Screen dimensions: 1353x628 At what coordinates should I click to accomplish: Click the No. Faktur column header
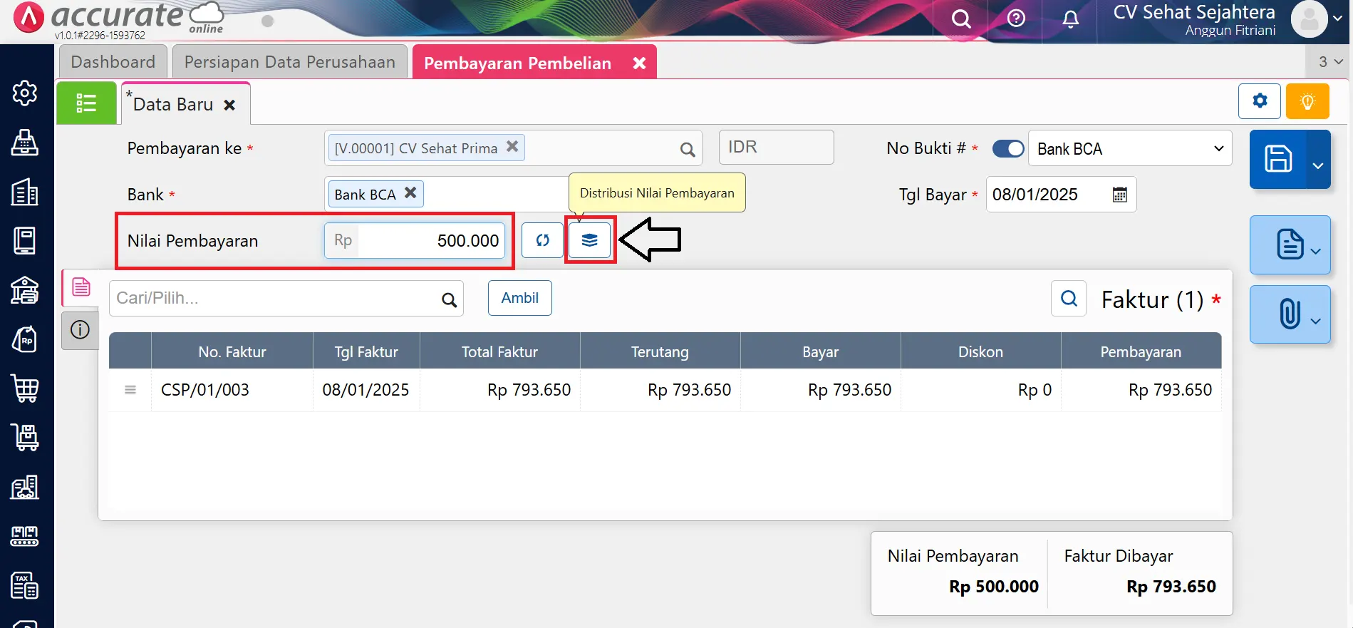pos(232,351)
